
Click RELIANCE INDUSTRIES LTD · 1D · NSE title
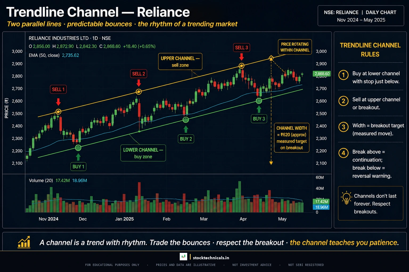point(70,38)
